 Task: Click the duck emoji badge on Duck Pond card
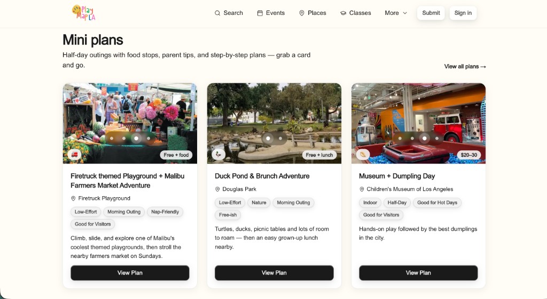coord(218,155)
